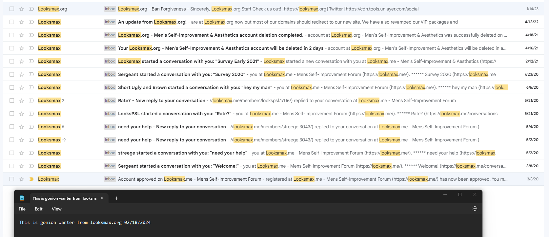Toggle importance marker on streege "need your help" started email
The width and height of the screenshot is (549, 237).
pos(31,153)
